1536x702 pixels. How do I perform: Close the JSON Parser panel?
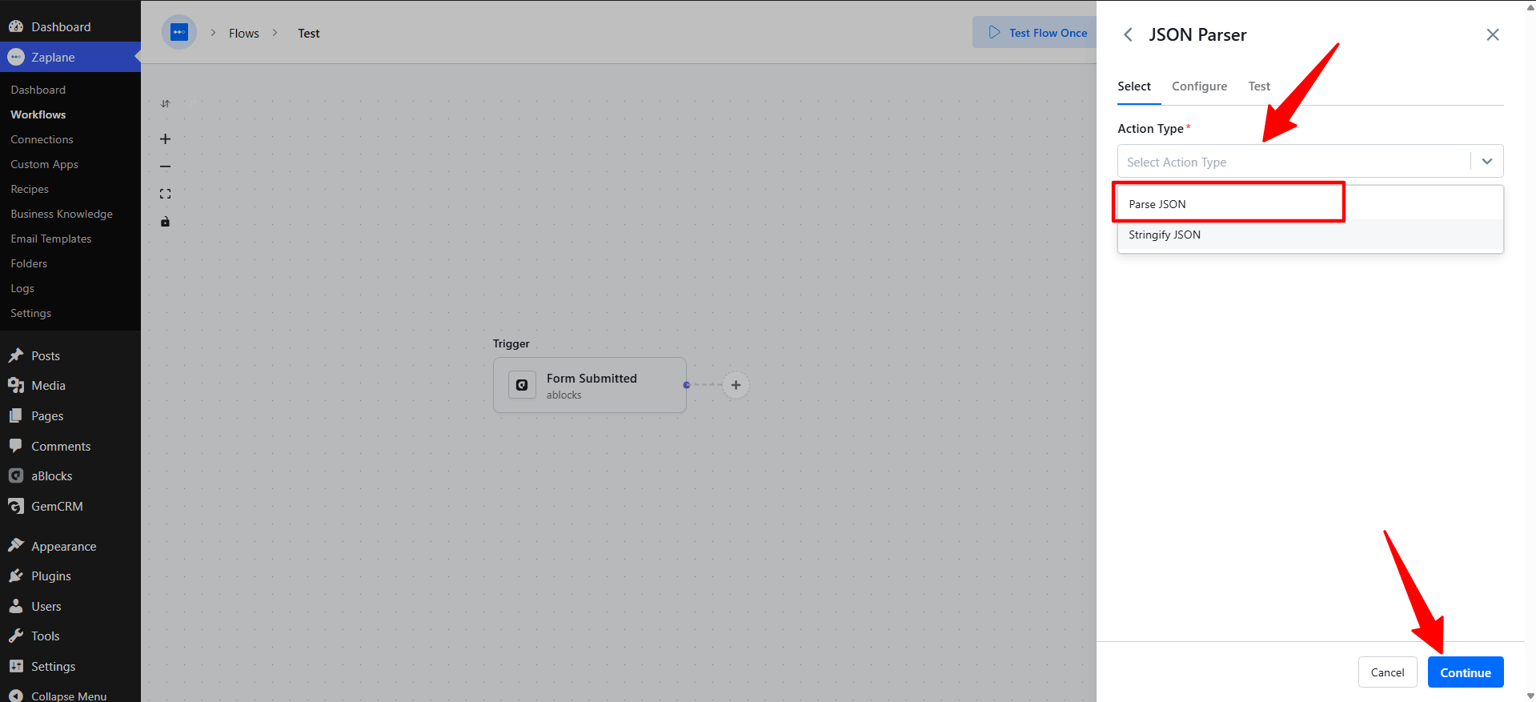(x=1493, y=34)
